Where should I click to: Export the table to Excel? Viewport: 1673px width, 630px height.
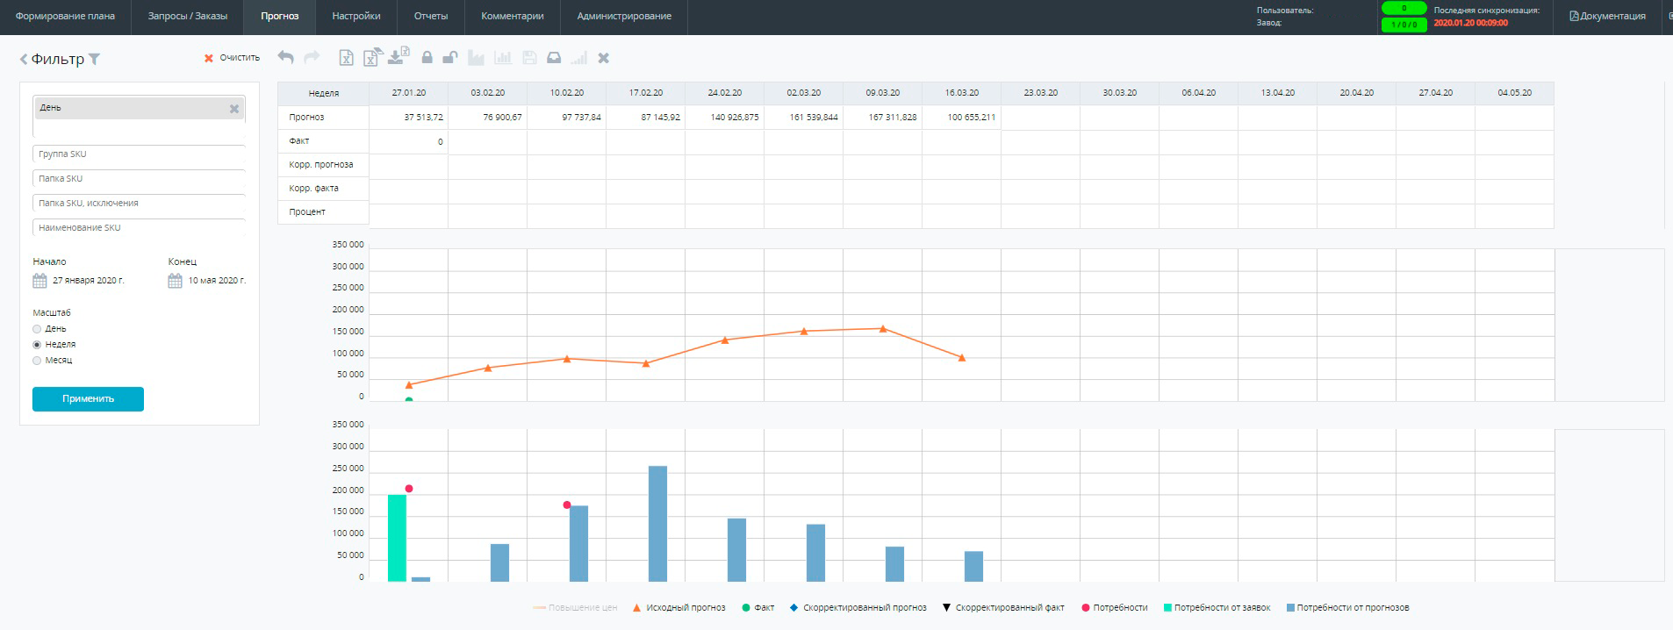coord(346,58)
